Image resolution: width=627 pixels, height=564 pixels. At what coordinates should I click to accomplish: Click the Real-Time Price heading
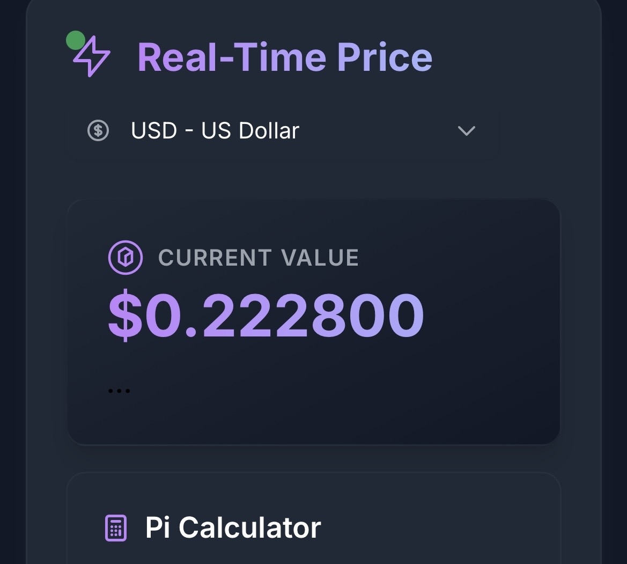coord(285,57)
